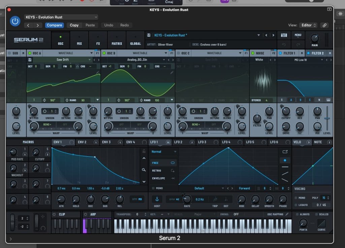This screenshot has height=248, width=345.
Task: Open the GLOBAL tab
Action: click(x=135, y=40)
